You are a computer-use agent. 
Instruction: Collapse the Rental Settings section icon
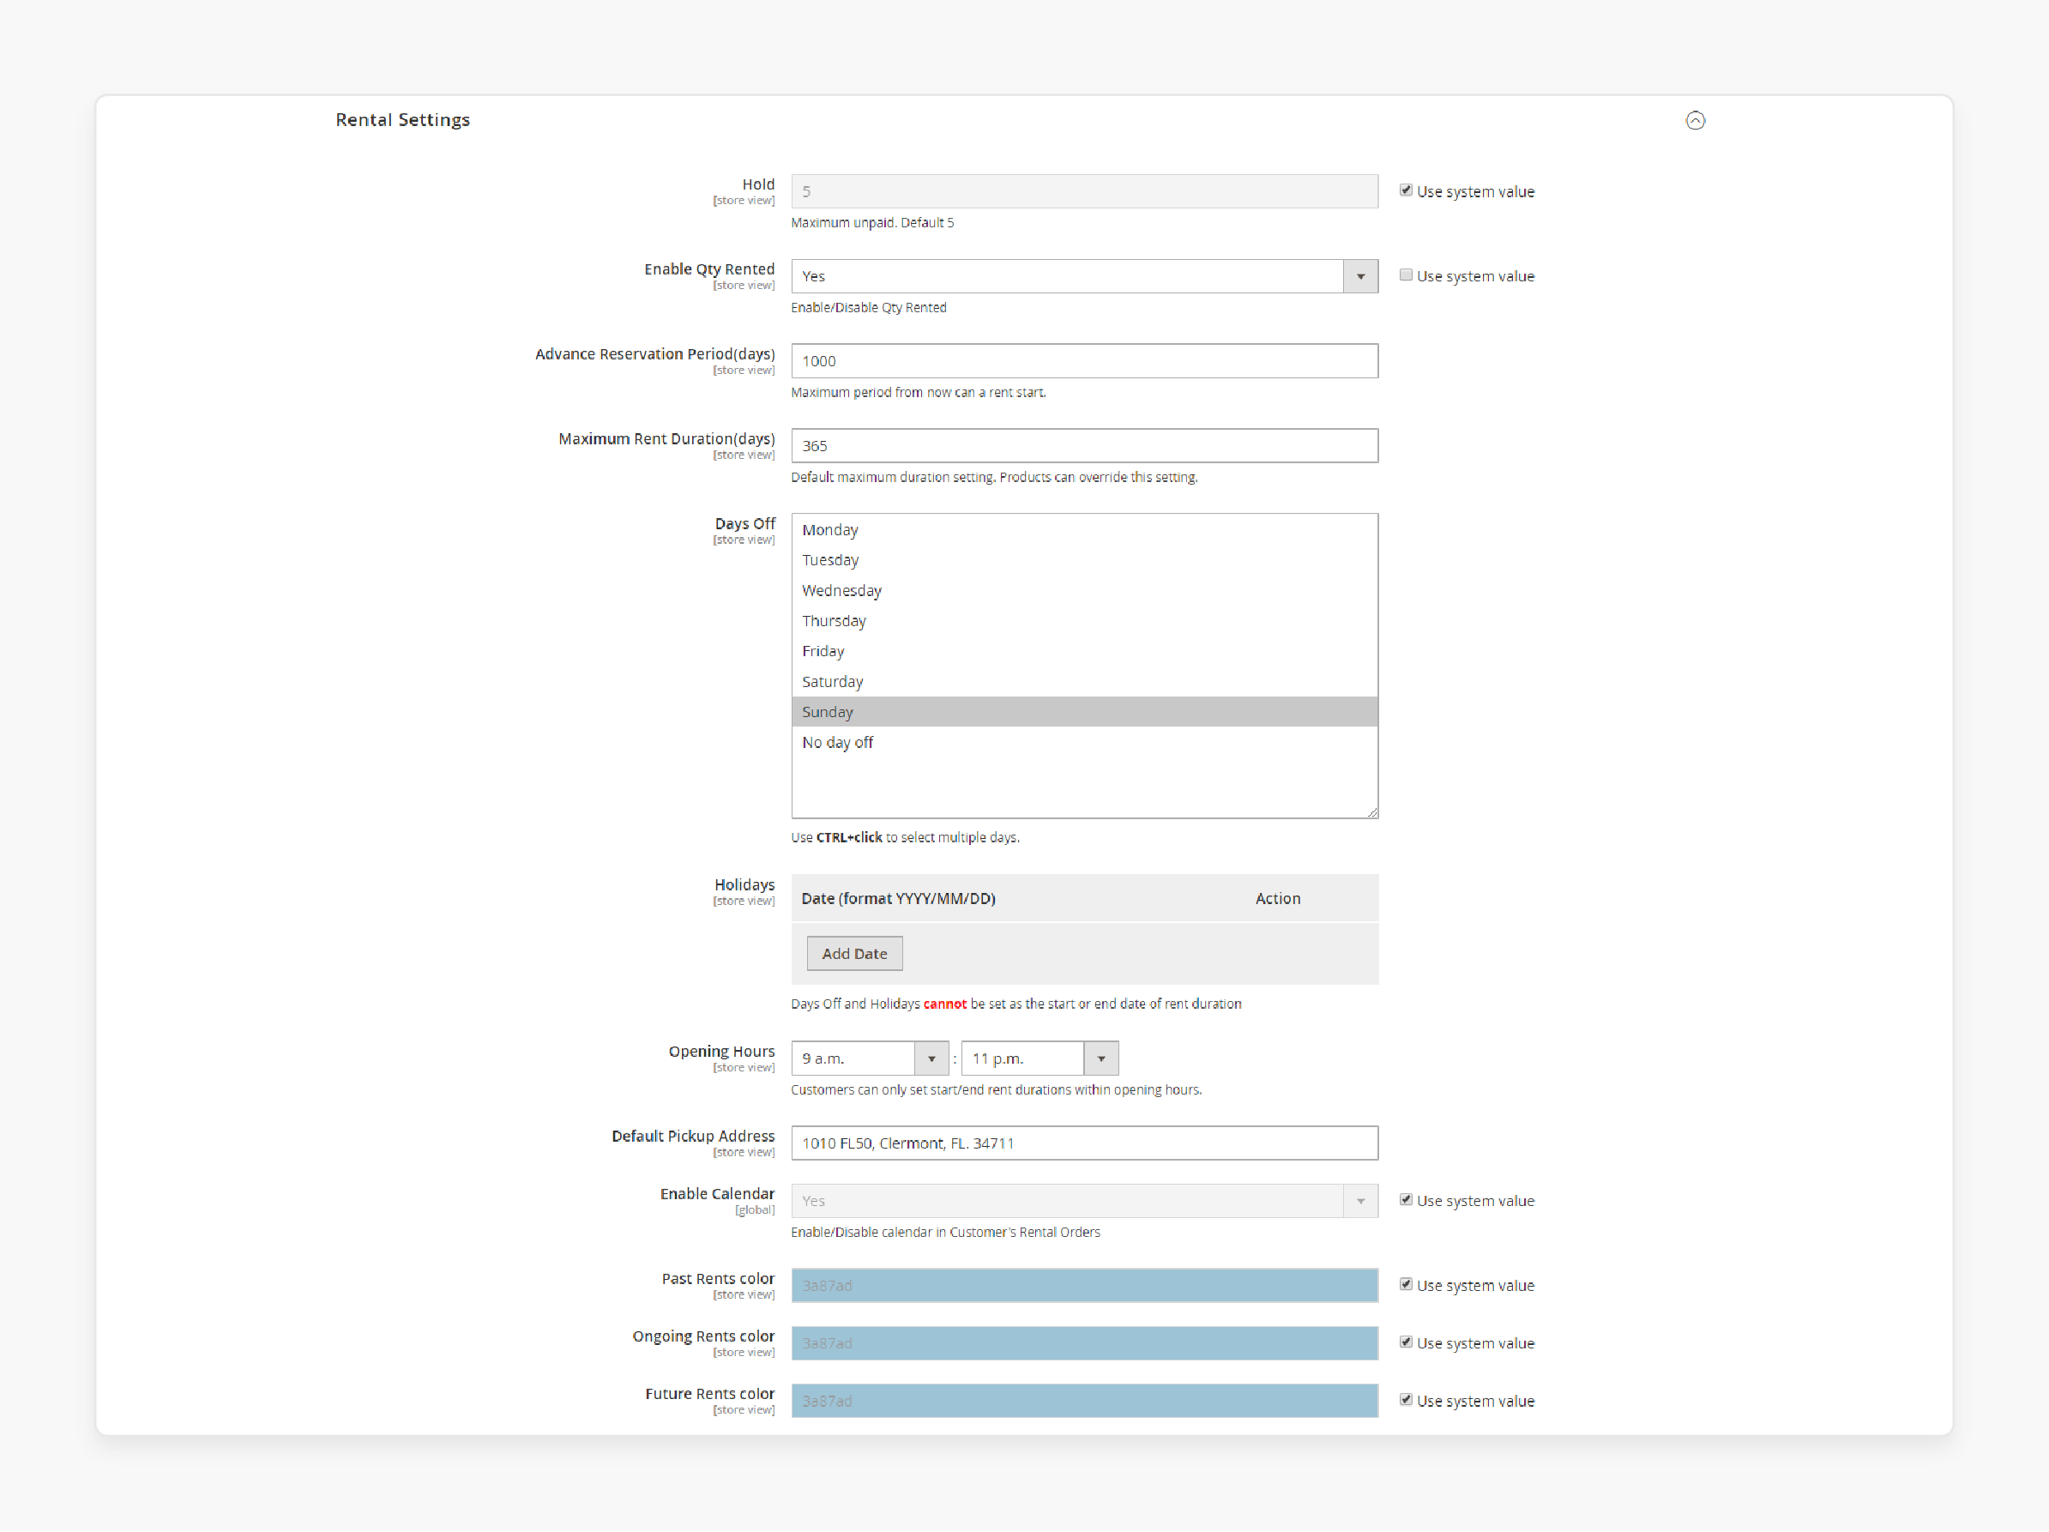[x=1694, y=120]
